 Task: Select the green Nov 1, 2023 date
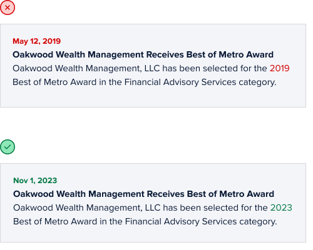coord(35,181)
